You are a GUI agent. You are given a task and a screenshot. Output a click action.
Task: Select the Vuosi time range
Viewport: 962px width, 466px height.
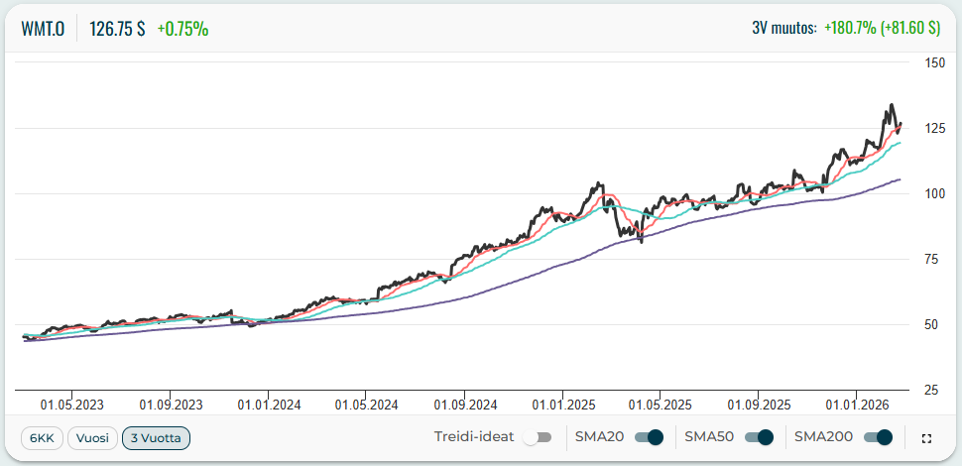click(91, 437)
